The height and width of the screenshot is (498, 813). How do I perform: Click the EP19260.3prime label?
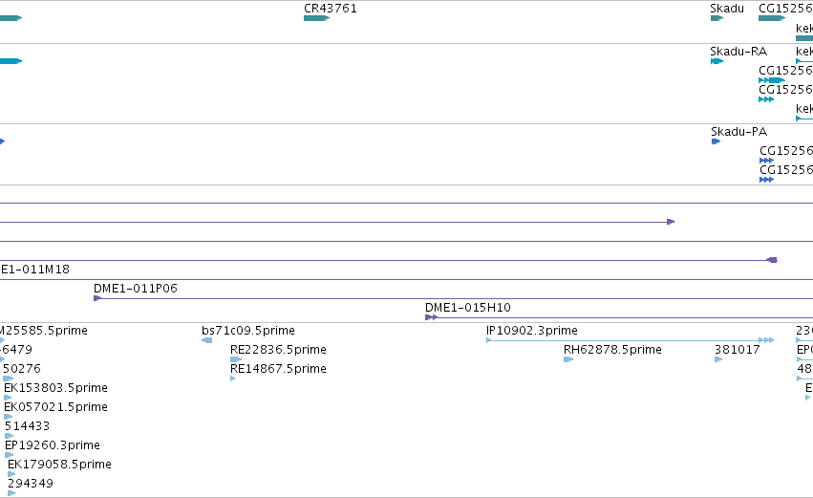53,445
